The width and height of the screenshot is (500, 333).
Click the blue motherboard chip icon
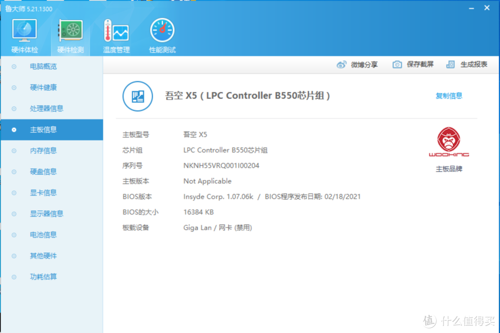click(x=137, y=96)
